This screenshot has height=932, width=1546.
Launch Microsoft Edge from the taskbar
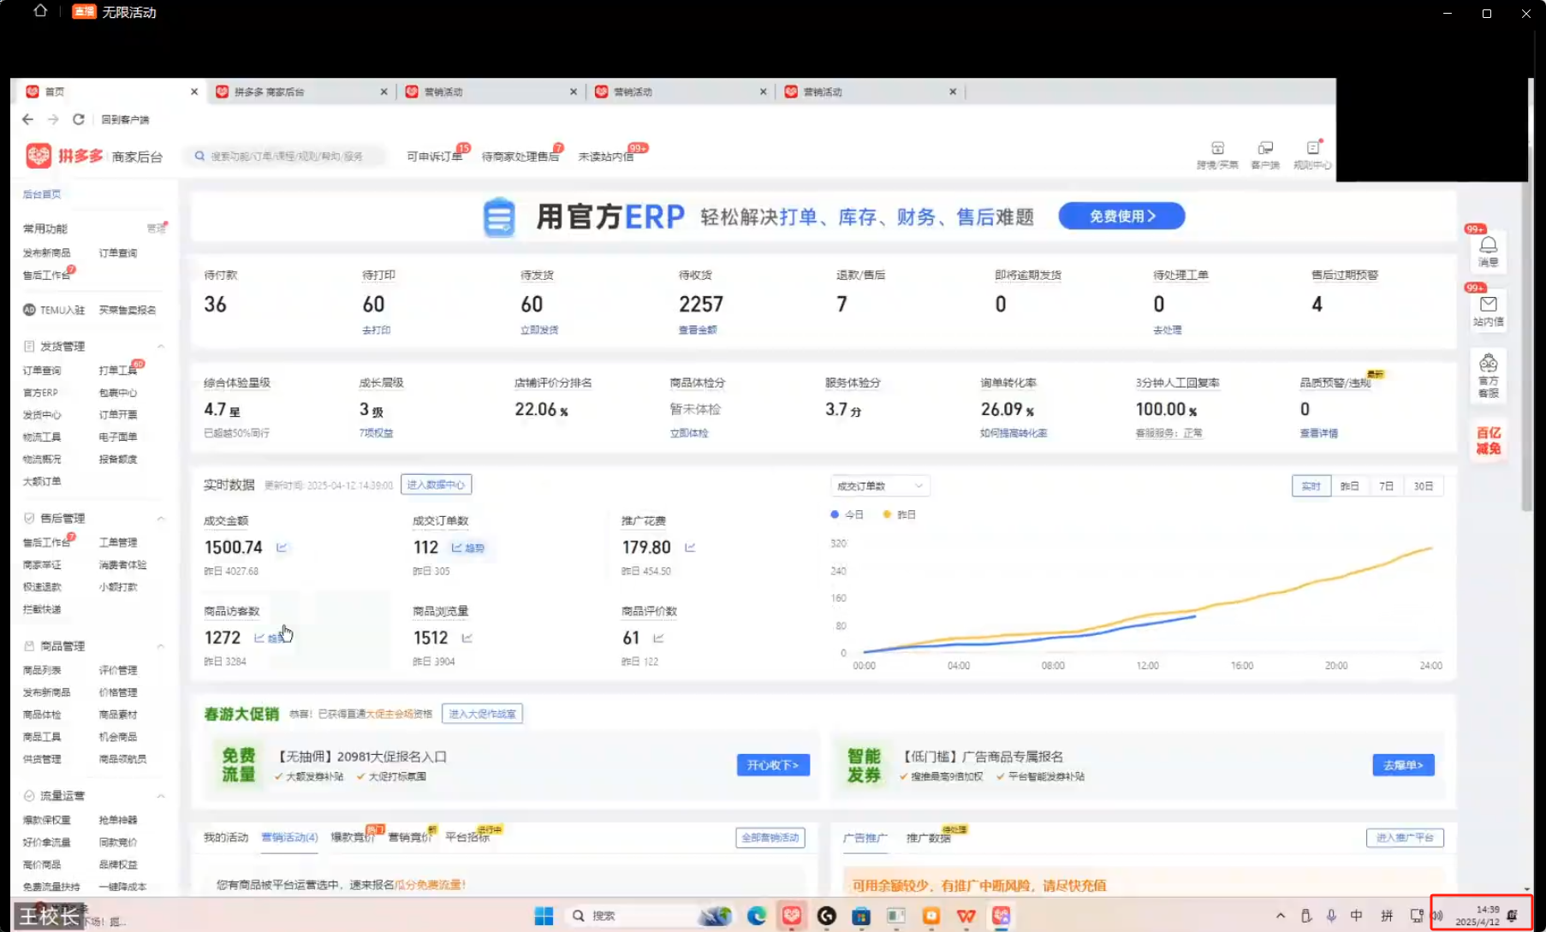pos(756,916)
